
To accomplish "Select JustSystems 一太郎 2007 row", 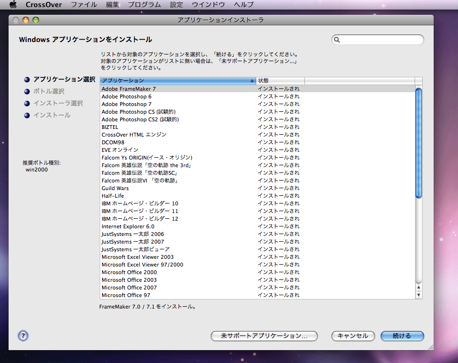I will click(257, 242).
